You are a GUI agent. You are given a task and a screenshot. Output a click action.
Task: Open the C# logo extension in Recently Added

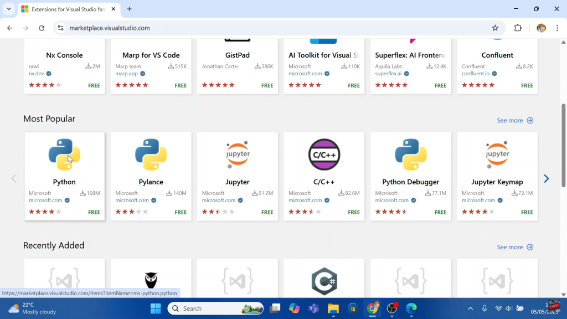(x=324, y=281)
